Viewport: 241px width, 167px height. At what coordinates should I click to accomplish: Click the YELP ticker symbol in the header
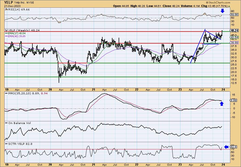[x=9, y=2]
